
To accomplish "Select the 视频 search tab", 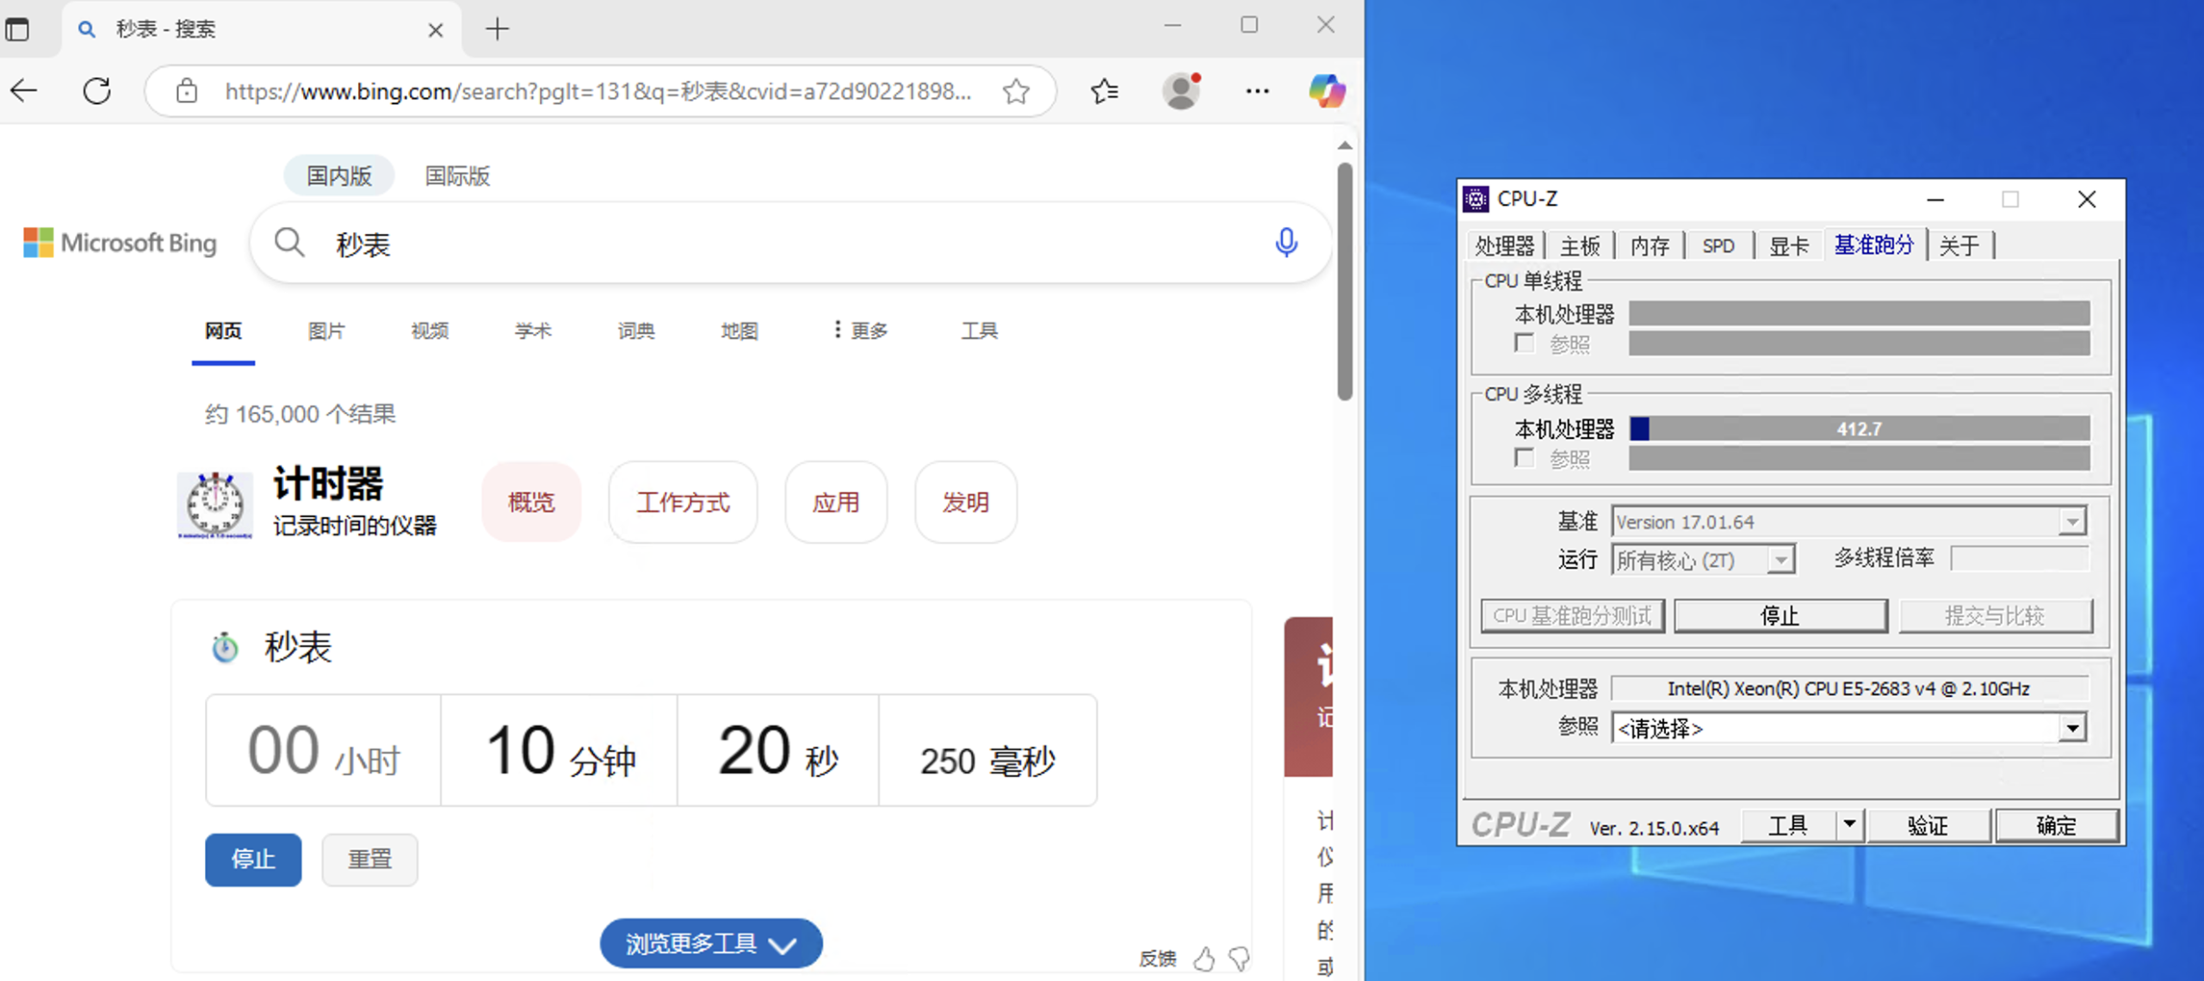I will 430,330.
